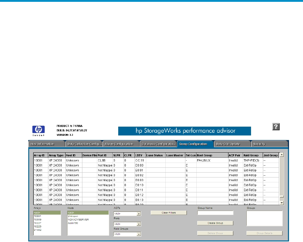Click LDEV column header
303x242 pixels.
[140, 155]
